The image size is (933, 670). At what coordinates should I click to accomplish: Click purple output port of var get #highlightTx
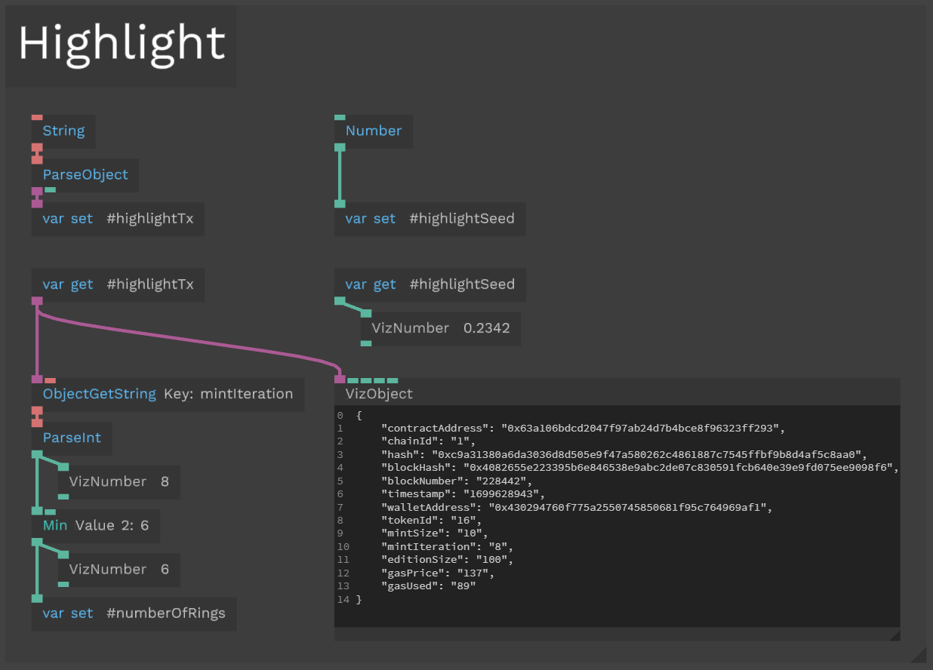[37, 301]
